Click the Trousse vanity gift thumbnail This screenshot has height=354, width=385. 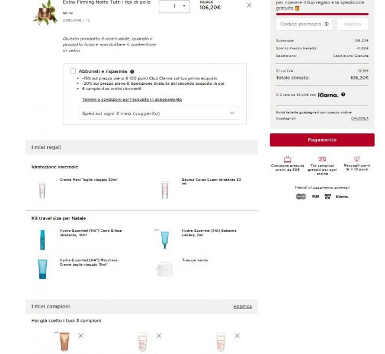tap(165, 269)
